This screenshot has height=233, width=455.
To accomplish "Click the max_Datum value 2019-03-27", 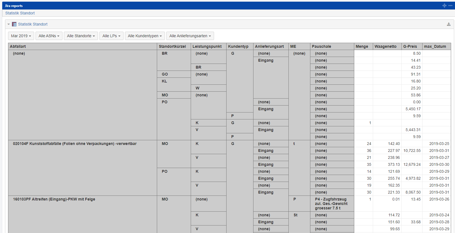I will point(439,157).
